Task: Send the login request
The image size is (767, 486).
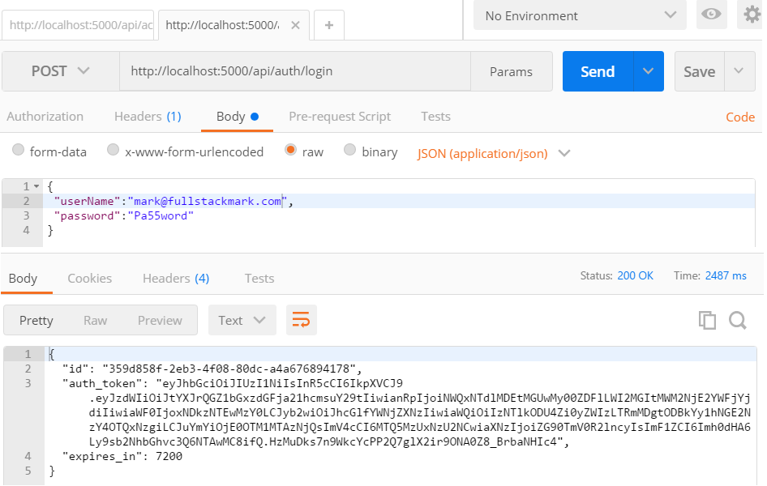Action: click(598, 71)
